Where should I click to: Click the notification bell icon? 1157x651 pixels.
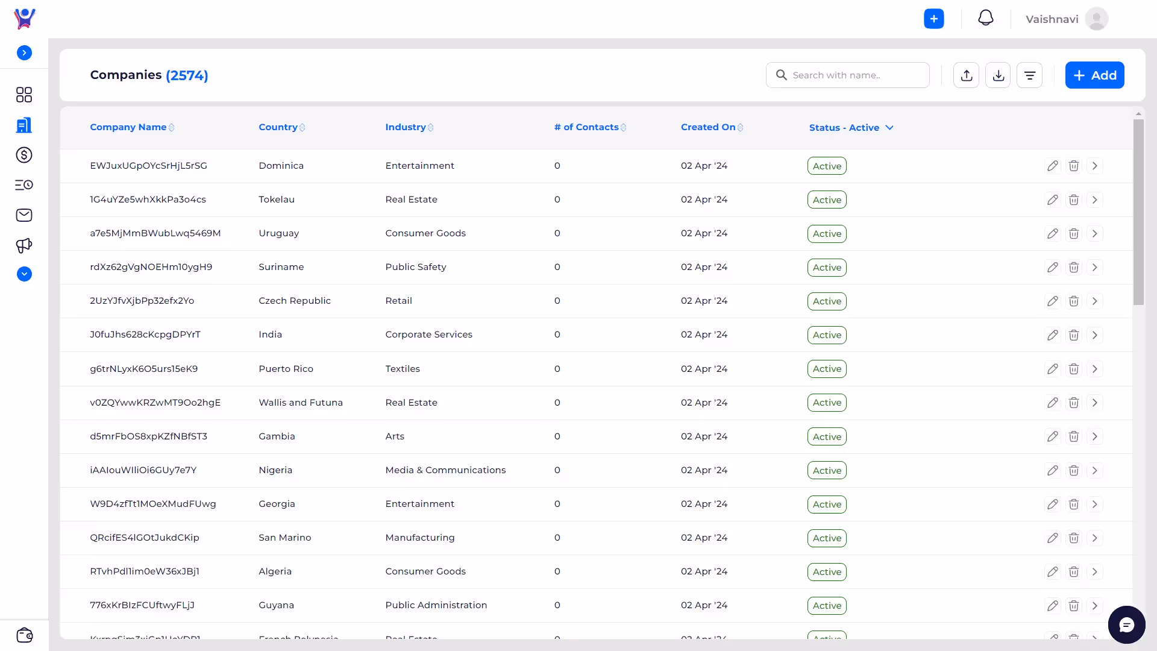pos(985,19)
